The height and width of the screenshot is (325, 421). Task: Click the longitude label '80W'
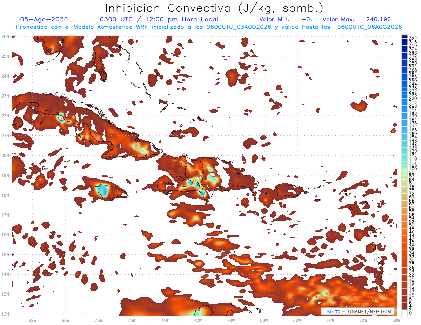[65, 320]
